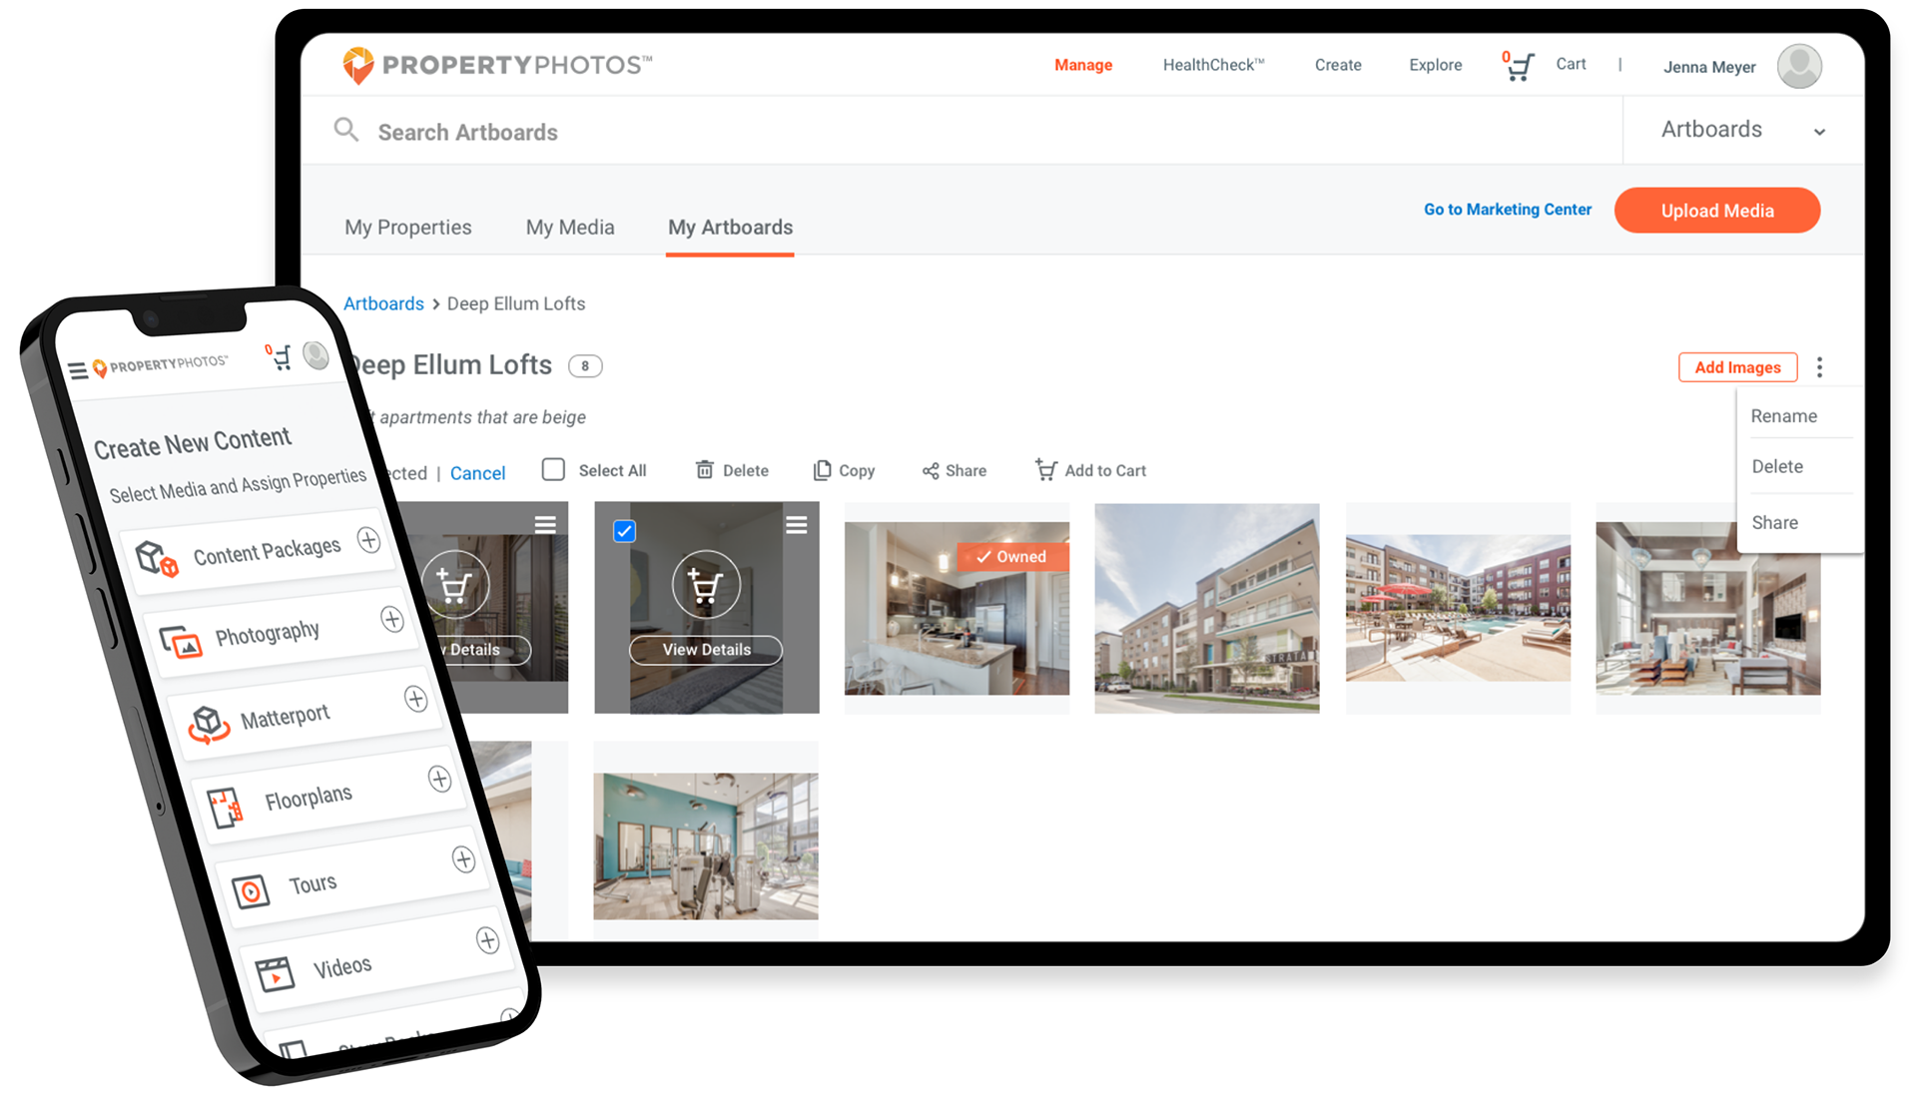1917x1110 pixels.
Task: Expand Photography with its plus button
Action: click(x=392, y=619)
